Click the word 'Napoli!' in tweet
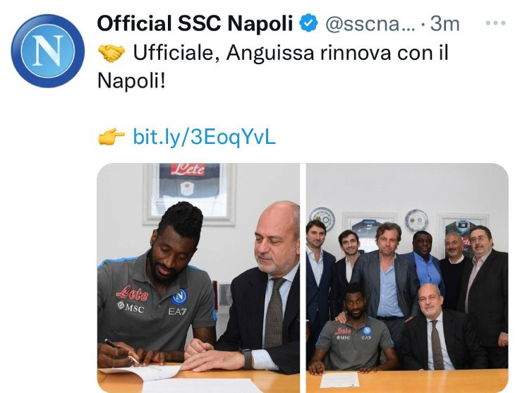Viewport: 520px width, 393px height. tap(131, 81)
